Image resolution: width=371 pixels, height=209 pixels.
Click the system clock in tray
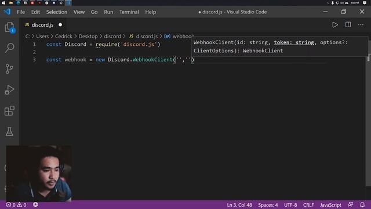pyautogui.click(x=355, y=3)
